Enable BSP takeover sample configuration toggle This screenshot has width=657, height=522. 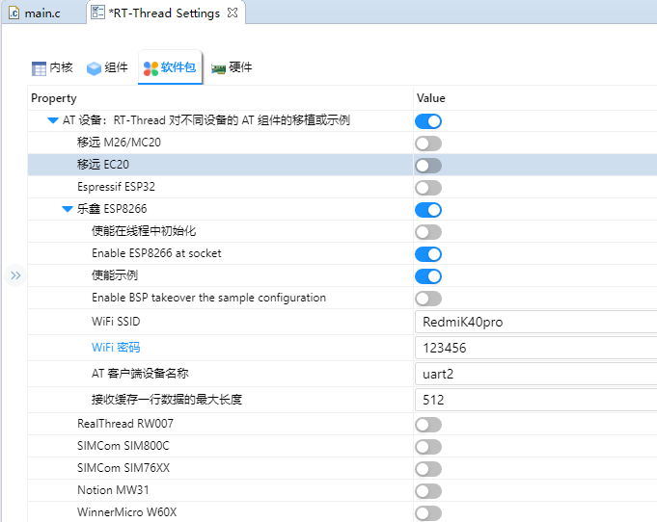coord(428,299)
